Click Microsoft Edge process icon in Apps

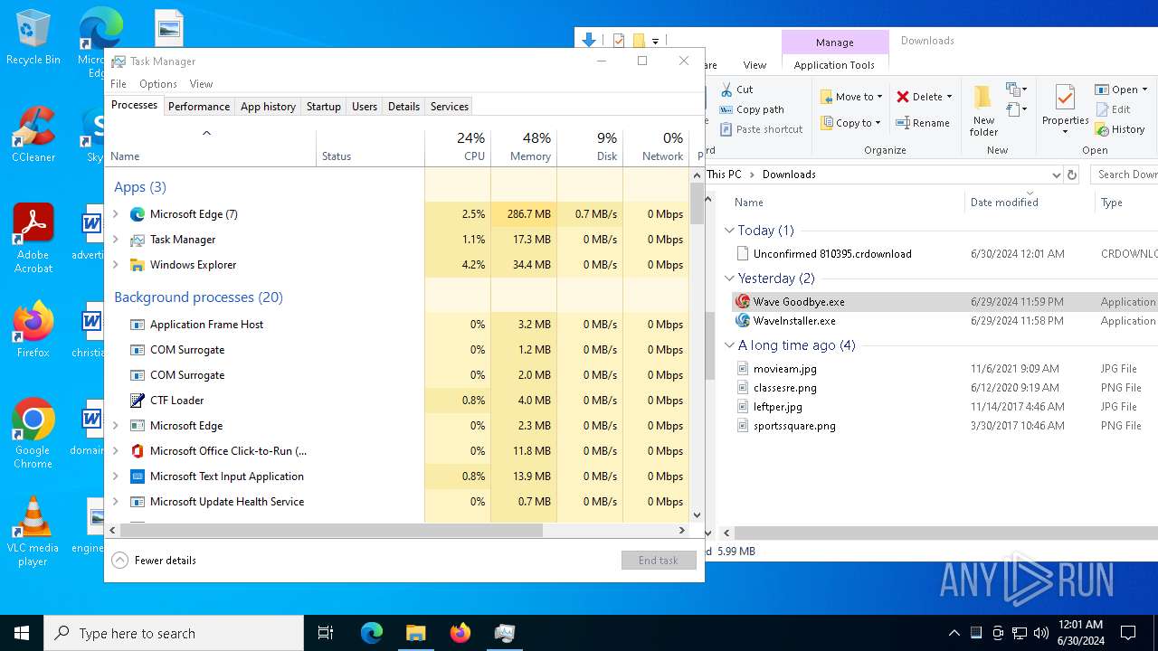point(138,214)
